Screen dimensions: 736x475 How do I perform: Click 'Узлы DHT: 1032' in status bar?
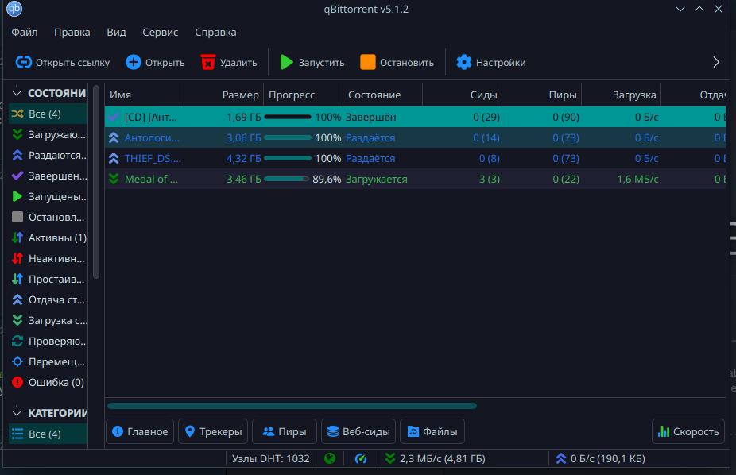(x=271, y=458)
